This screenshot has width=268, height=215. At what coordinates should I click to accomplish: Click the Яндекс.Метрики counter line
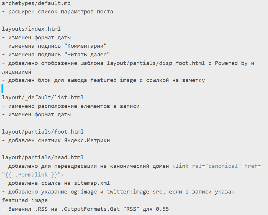[x=56, y=140]
